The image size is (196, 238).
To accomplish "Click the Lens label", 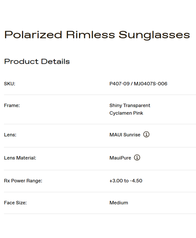I will pyautogui.click(x=10, y=135).
